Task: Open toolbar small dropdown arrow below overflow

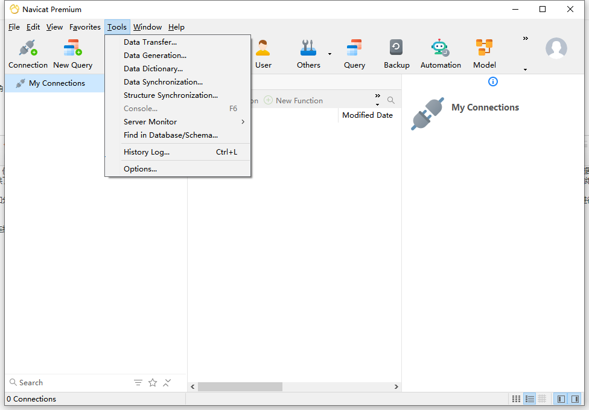Action: coord(525,69)
